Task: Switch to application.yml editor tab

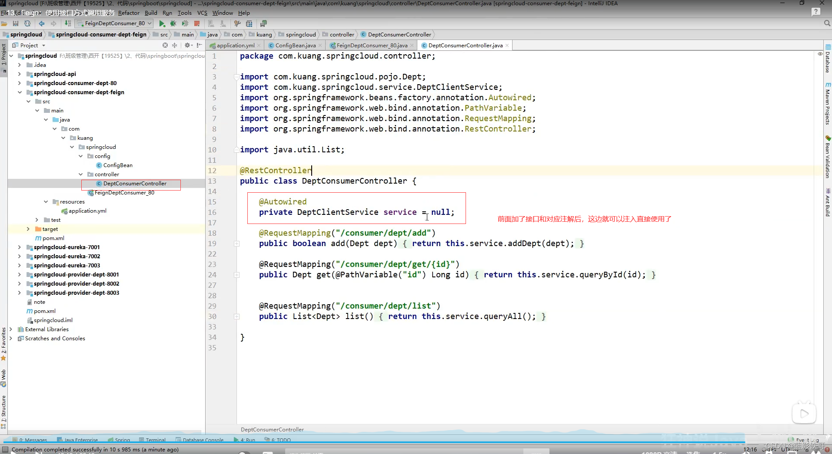Action: pyautogui.click(x=235, y=45)
